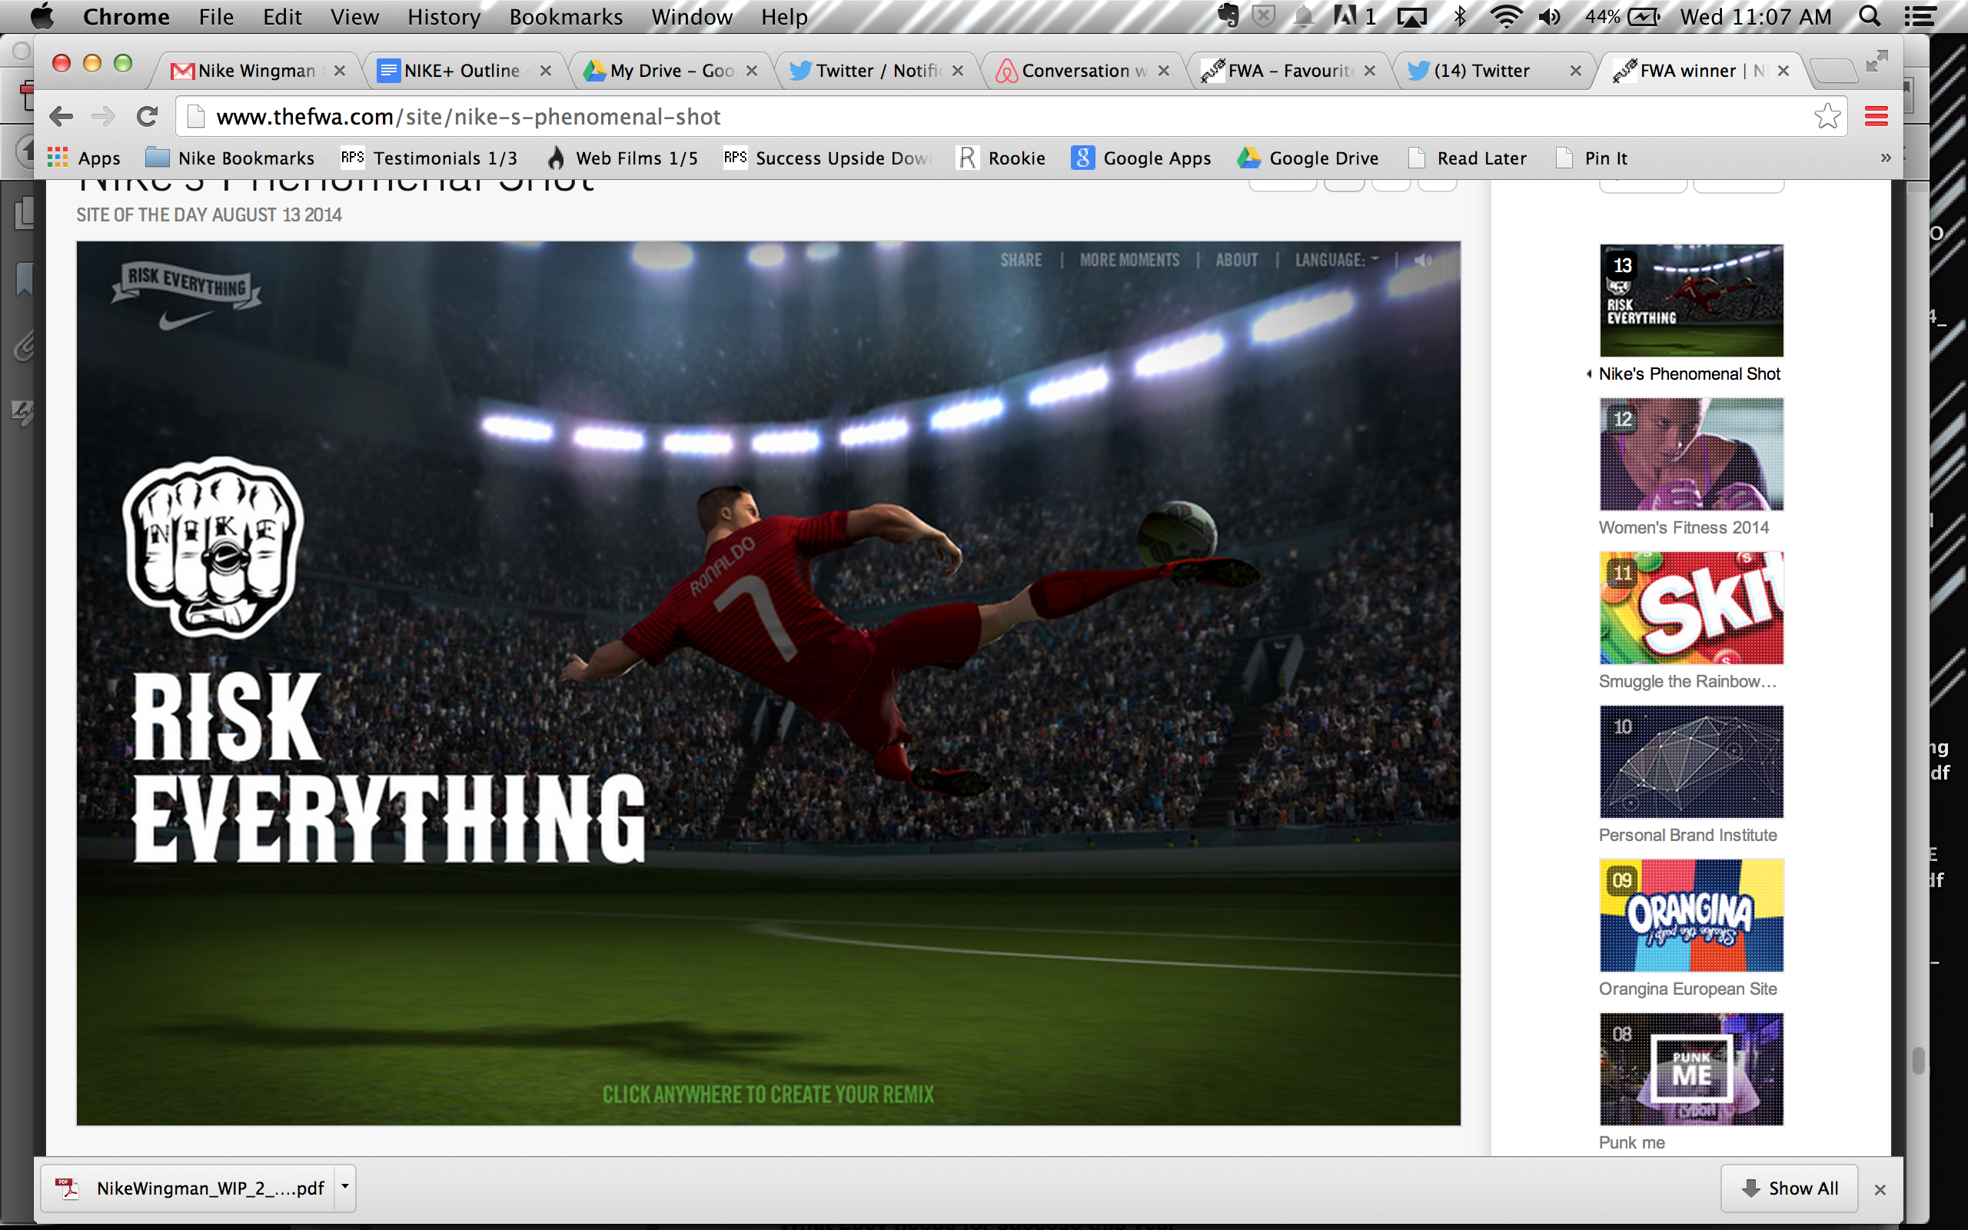Switch to the NIKE+ Outline tab
Image resolution: width=1968 pixels, height=1230 pixels.
tap(461, 71)
